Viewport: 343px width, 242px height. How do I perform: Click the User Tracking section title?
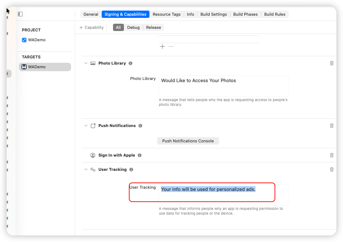click(x=112, y=169)
